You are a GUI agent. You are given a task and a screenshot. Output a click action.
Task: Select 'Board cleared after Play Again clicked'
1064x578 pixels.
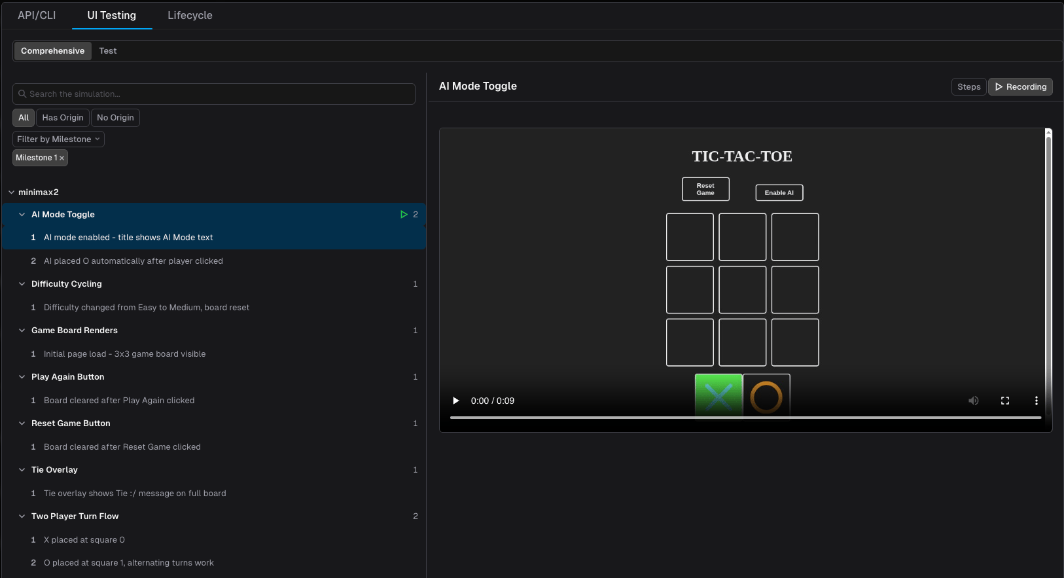214,401
